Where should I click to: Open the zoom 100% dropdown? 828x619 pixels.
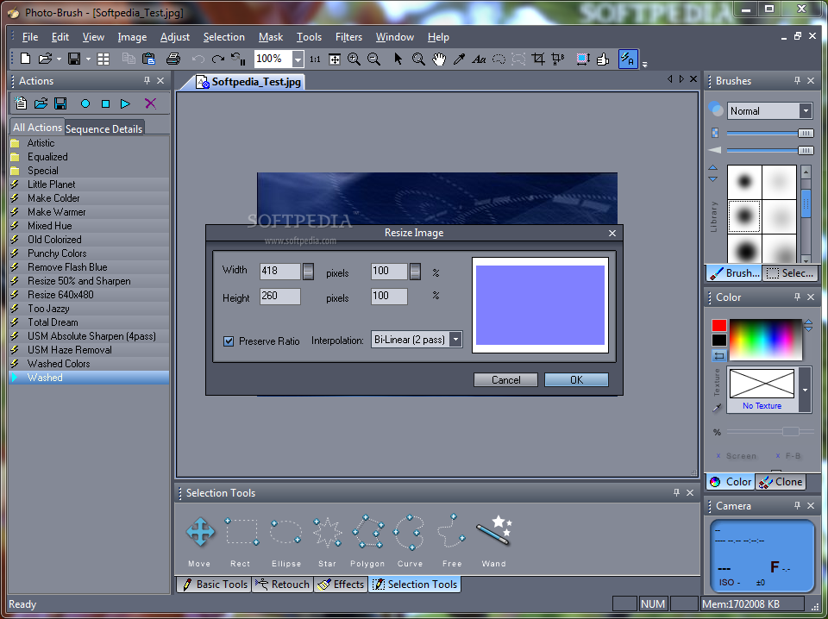[x=298, y=59]
